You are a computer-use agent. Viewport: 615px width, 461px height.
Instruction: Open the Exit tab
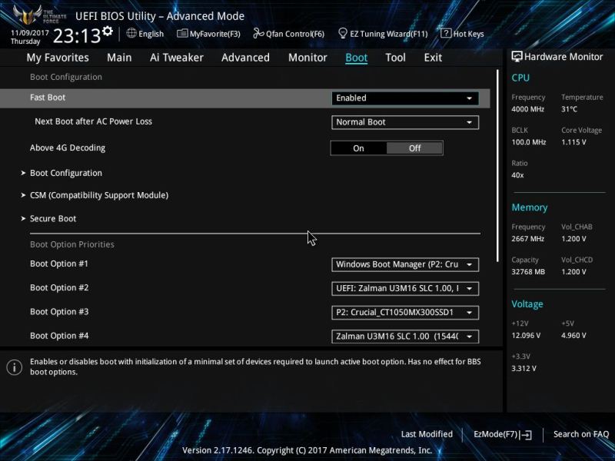point(433,58)
